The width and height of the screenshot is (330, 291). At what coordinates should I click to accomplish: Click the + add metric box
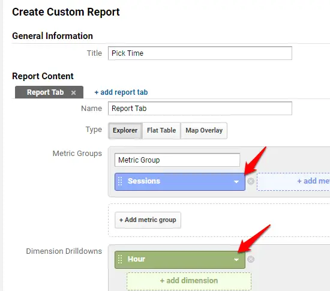293,181
